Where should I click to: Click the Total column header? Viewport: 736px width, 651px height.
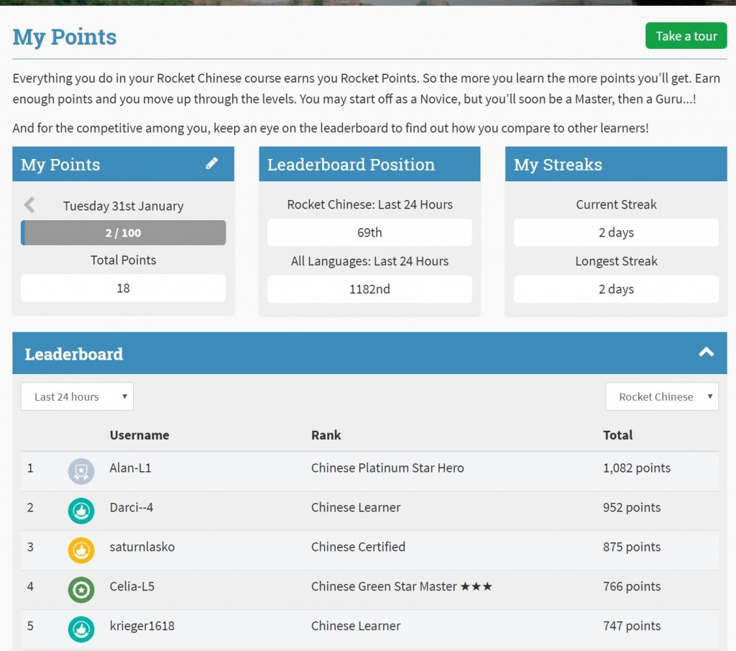[617, 435]
